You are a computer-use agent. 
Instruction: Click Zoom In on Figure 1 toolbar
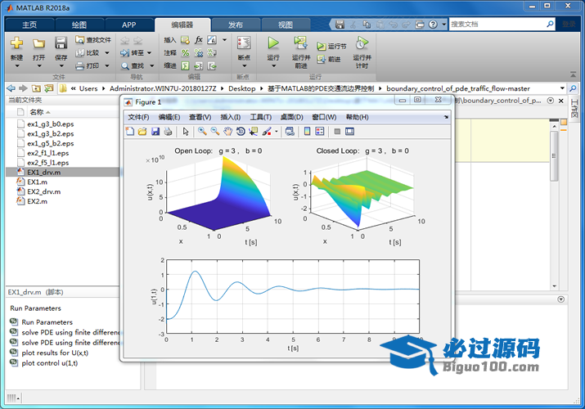point(202,131)
